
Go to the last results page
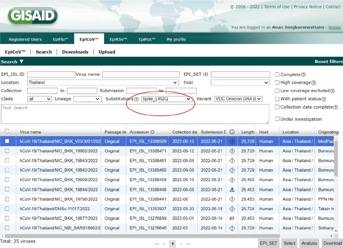[x=188, y=244]
